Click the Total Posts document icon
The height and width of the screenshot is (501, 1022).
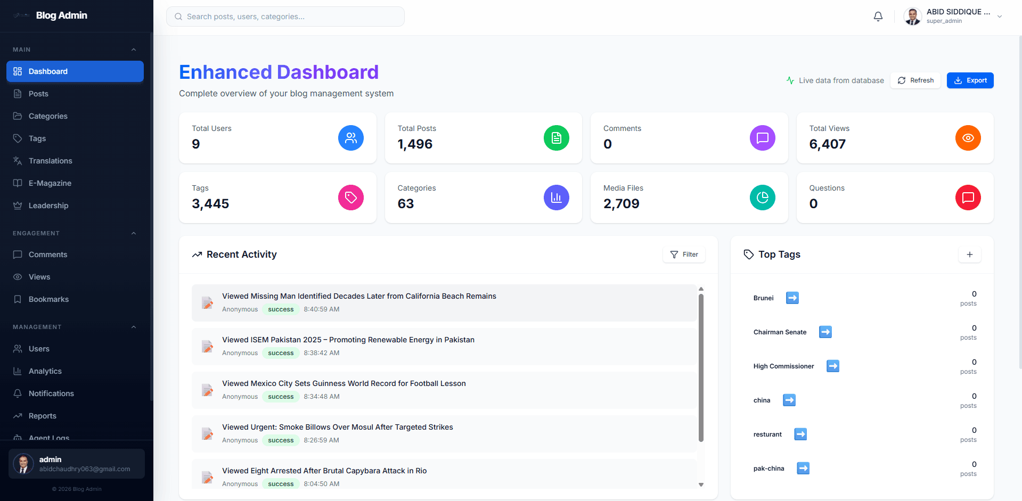click(557, 138)
